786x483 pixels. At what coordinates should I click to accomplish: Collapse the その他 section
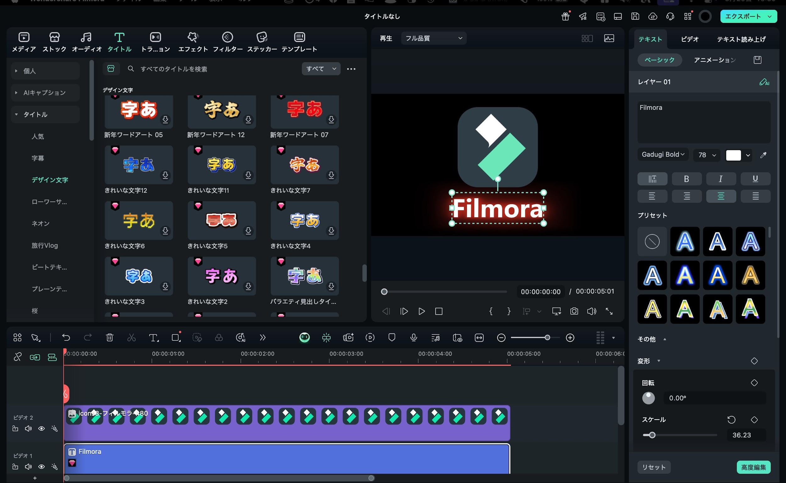665,339
